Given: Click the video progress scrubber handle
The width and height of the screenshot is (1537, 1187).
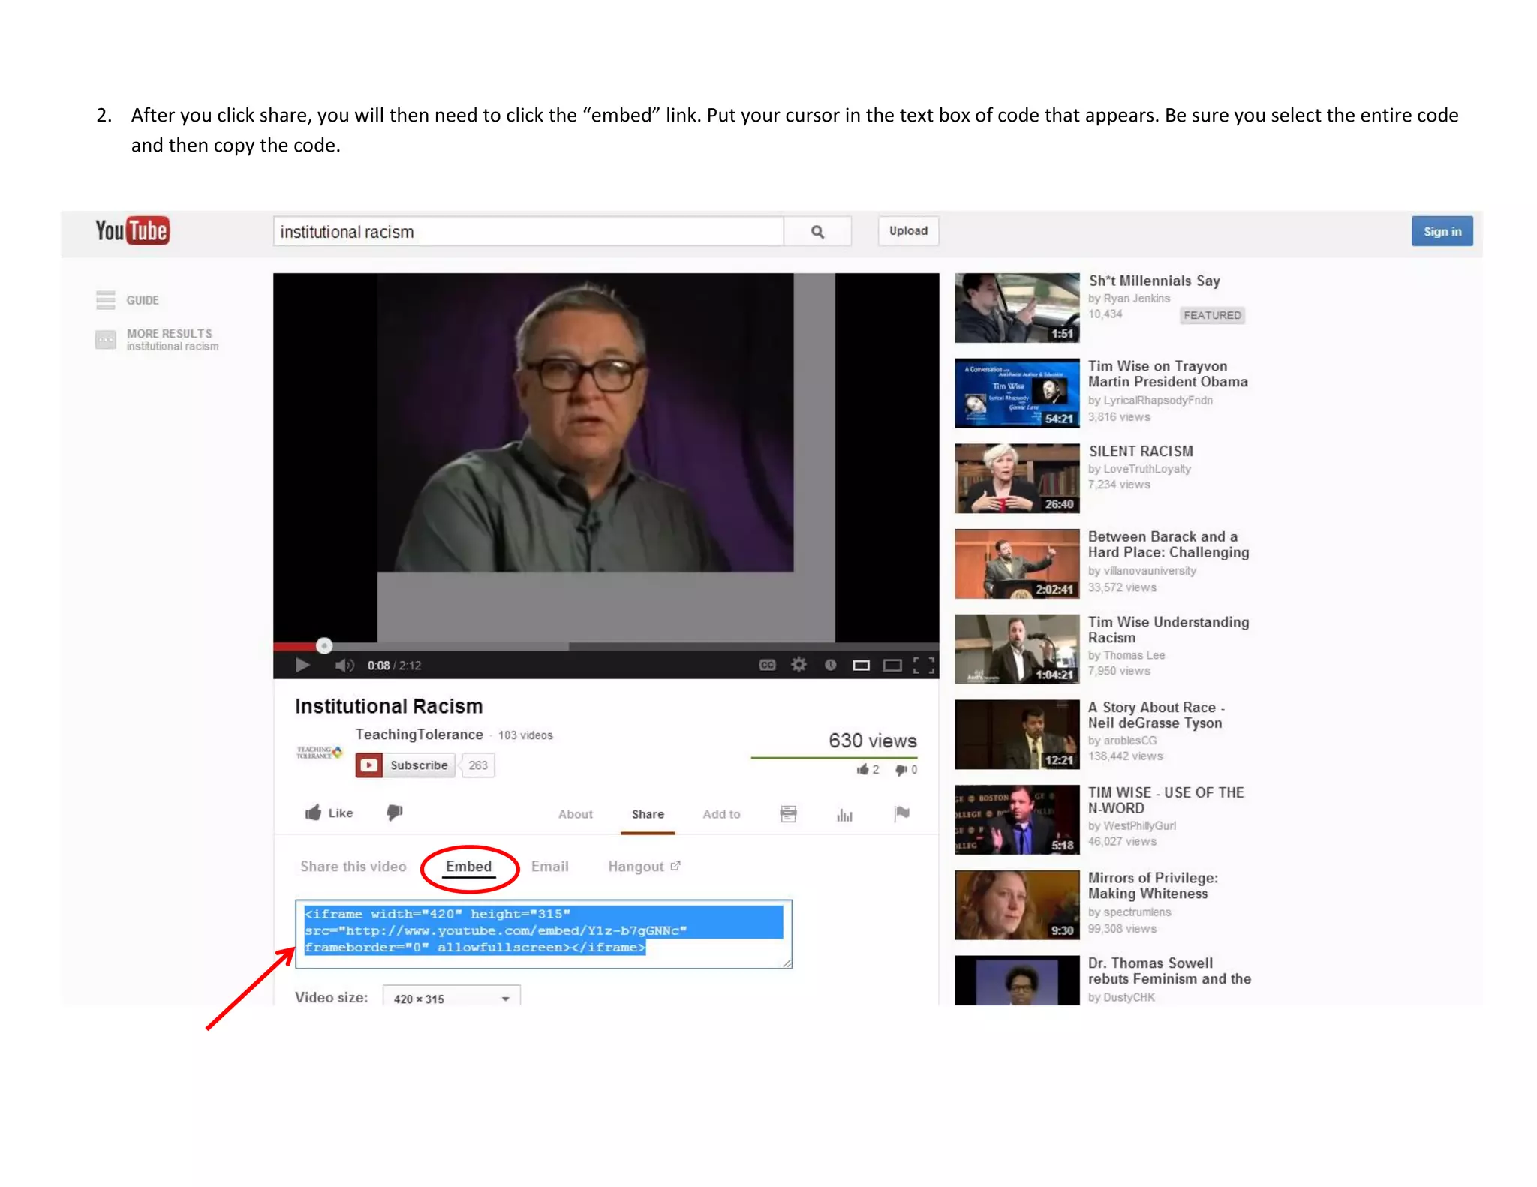Looking at the screenshot, I should (x=324, y=645).
